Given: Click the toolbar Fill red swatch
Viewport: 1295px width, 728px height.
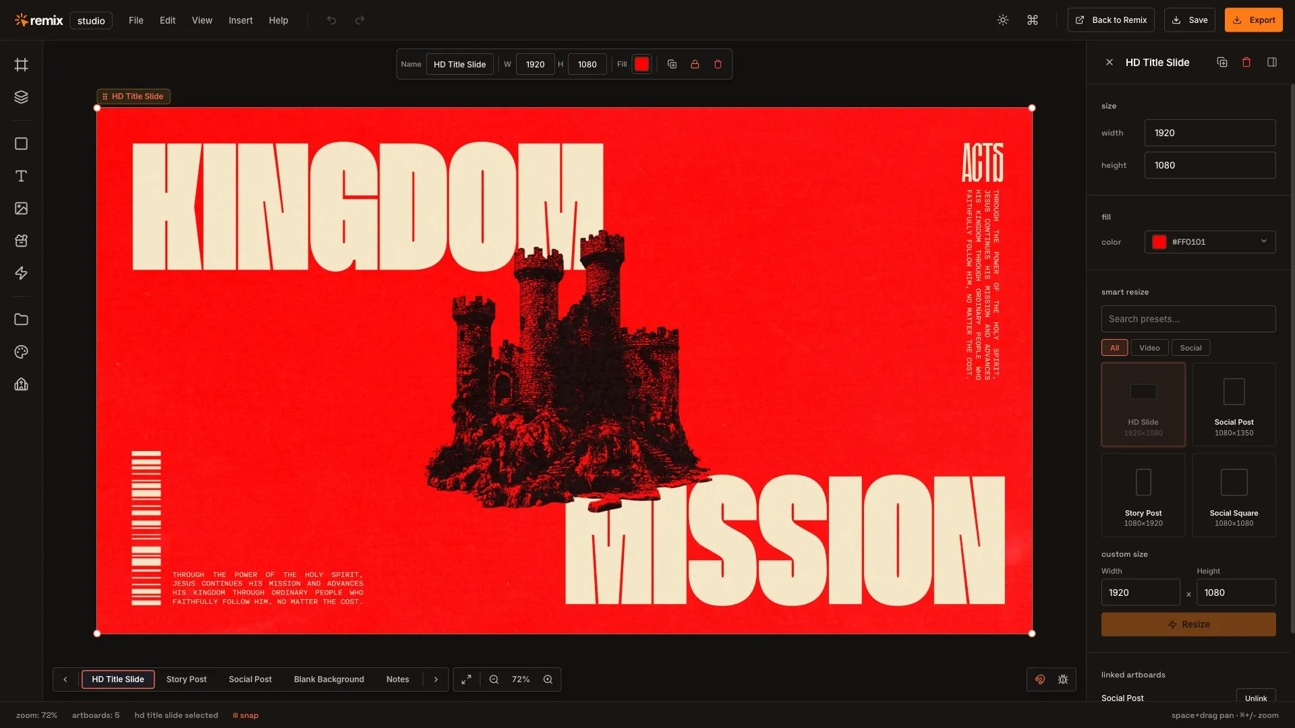Looking at the screenshot, I should [641, 64].
